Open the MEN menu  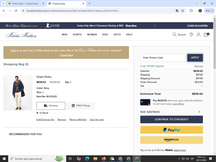click(x=64, y=34)
